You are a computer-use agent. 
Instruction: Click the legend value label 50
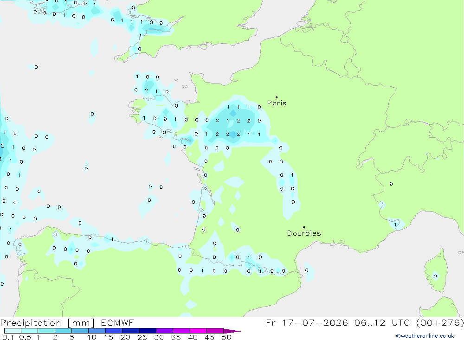(226, 337)
